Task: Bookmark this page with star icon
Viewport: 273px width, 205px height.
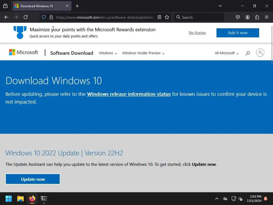Action: pyautogui.click(x=167, y=17)
